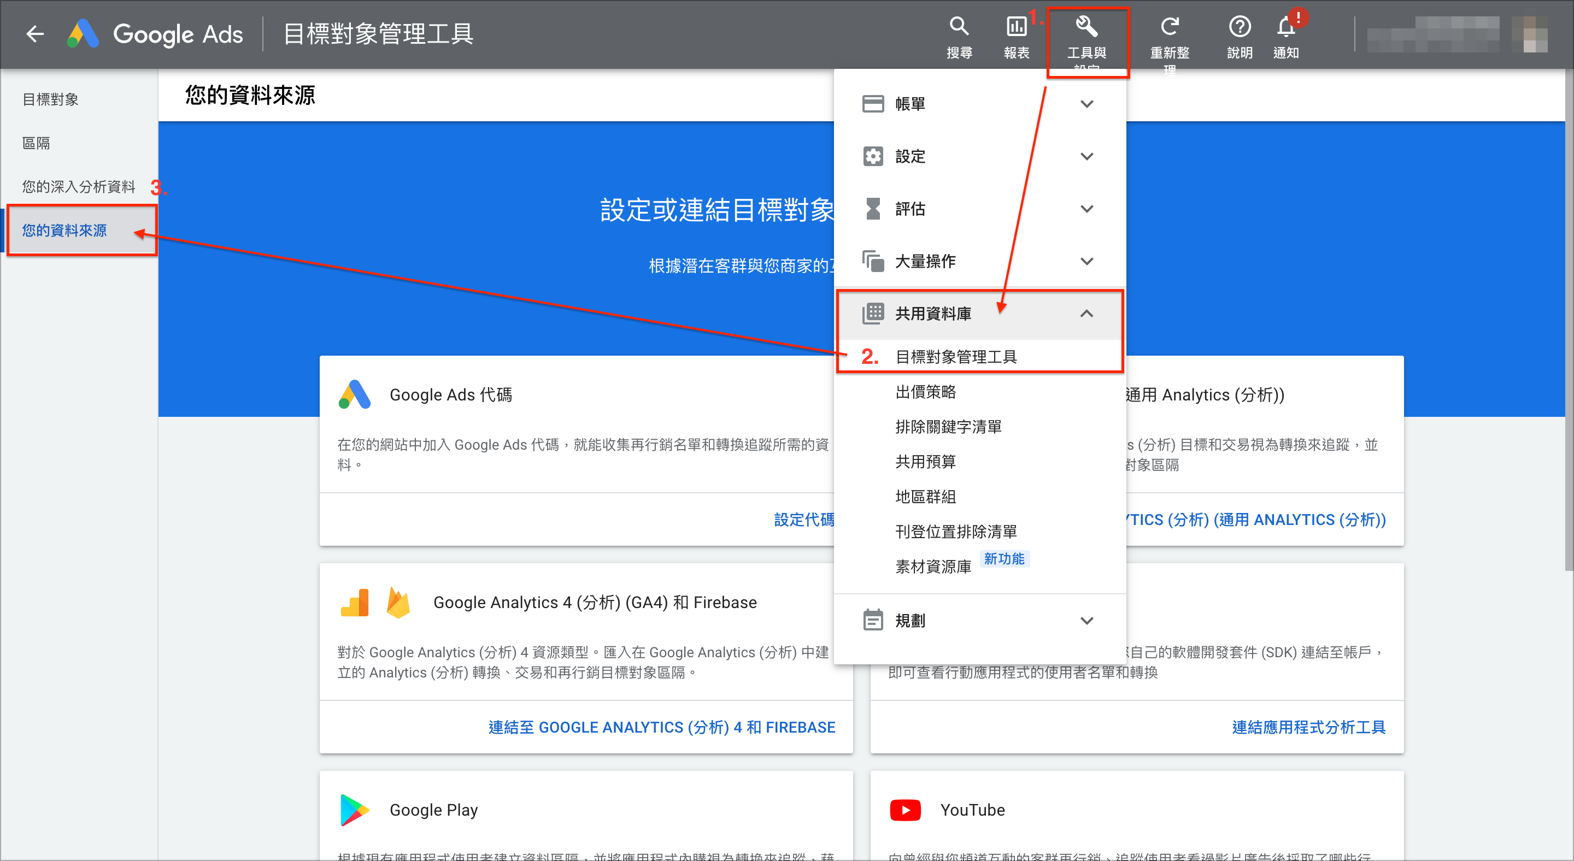Expand the 設定 section chevron

(1086, 156)
